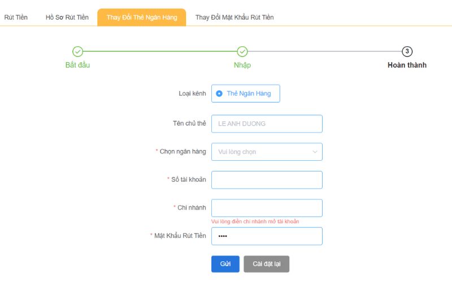Image resolution: width=452 pixels, height=282 pixels.
Task: Click the Nhập step checkmark icon
Action: click(242, 52)
